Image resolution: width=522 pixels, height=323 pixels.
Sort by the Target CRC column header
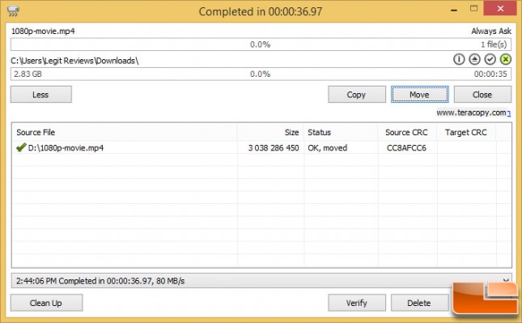[x=466, y=132]
